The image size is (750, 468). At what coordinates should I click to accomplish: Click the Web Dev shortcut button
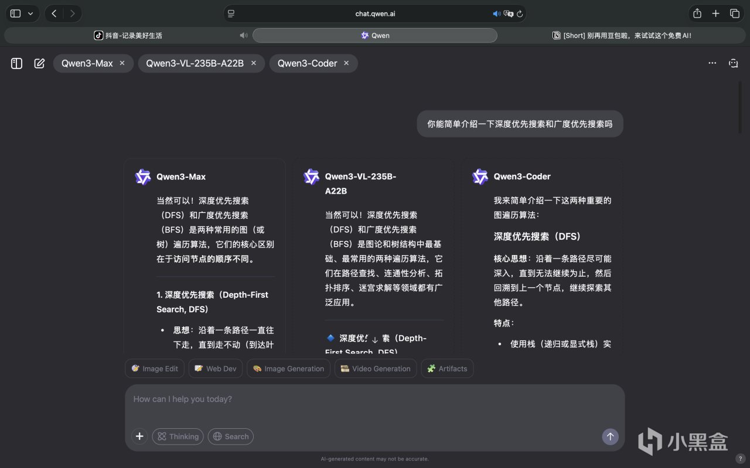215,369
